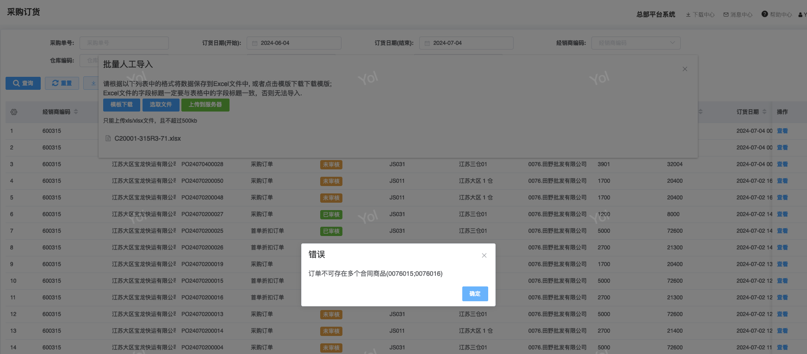Click 查看 link for row 14
807x354 pixels.
tap(782, 348)
